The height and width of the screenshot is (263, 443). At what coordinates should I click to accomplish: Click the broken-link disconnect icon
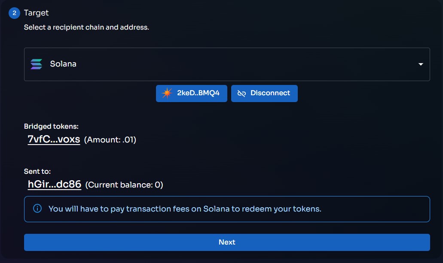point(241,93)
